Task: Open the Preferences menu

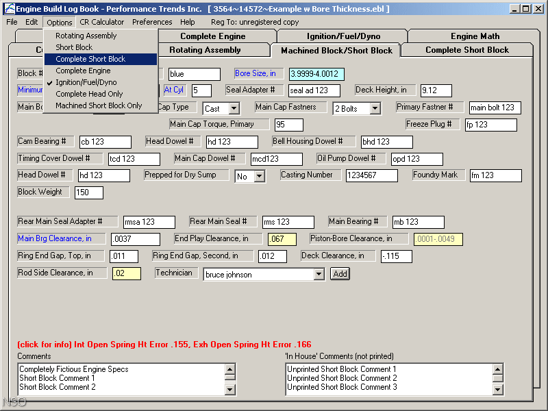Action: pos(152,22)
